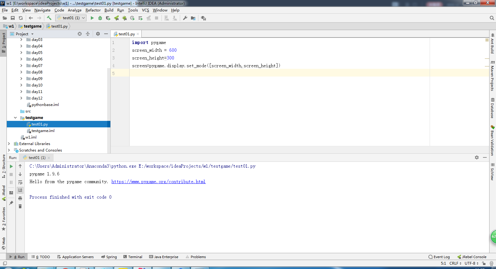
Task: Expand the day09 folder
Action: tap(21, 79)
